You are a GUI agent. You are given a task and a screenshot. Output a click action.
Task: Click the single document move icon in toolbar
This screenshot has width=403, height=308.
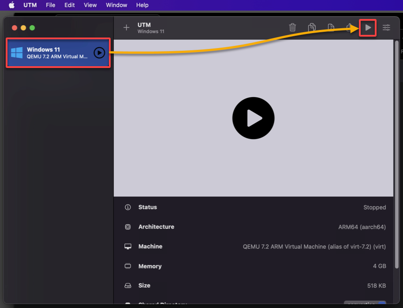pyautogui.click(x=331, y=27)
